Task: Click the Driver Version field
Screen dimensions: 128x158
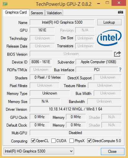Action: 75,109
